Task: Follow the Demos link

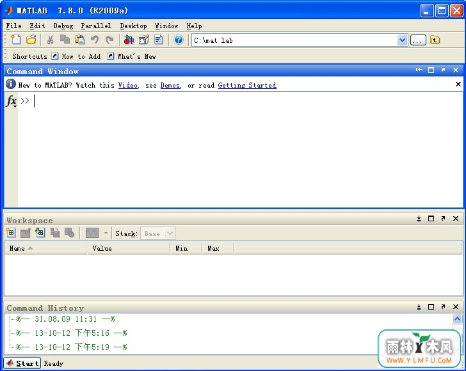Action: pos(170,85)
